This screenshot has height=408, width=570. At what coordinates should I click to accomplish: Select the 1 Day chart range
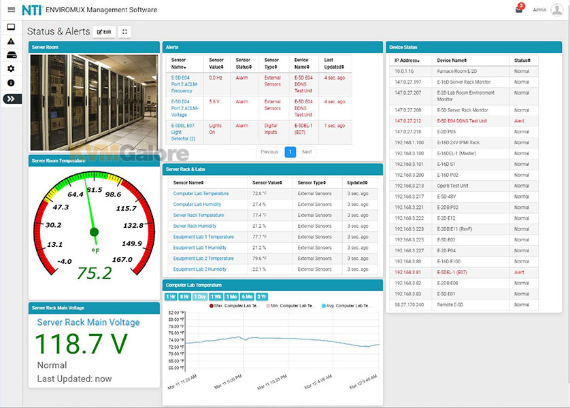(x=200, y=297)
